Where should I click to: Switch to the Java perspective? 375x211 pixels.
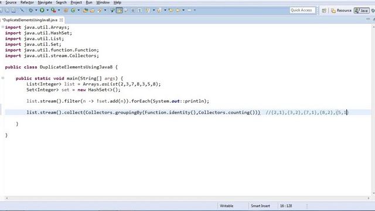pos(362,11)
